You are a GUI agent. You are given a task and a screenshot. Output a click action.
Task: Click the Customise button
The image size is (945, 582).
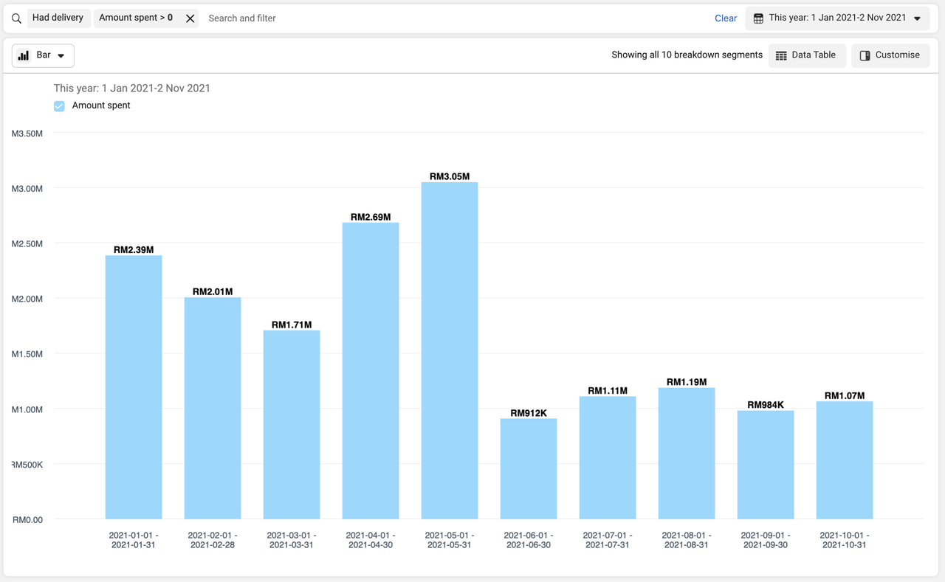point(890,55)
